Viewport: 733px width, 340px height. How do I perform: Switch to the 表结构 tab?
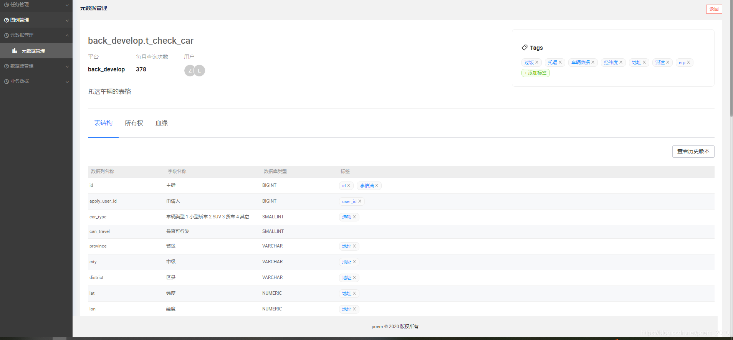tap(103, 123)
